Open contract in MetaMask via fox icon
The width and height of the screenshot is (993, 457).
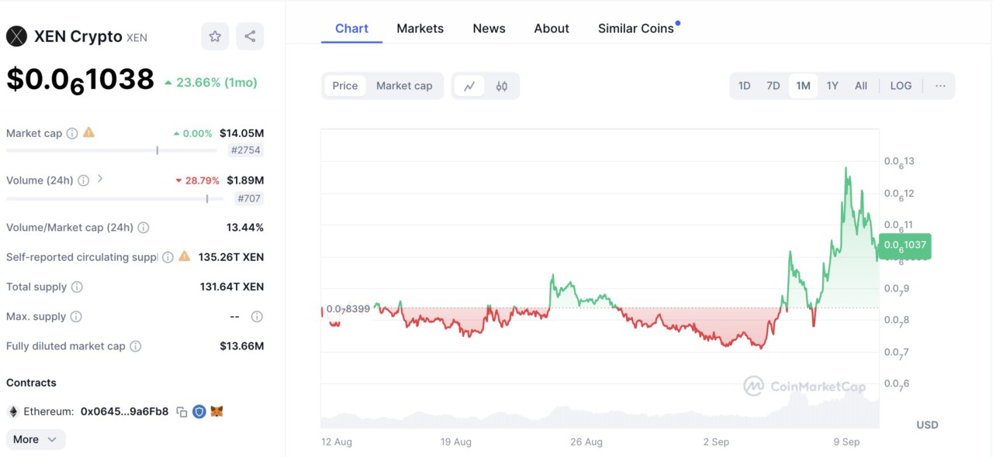tap(216, 411)
